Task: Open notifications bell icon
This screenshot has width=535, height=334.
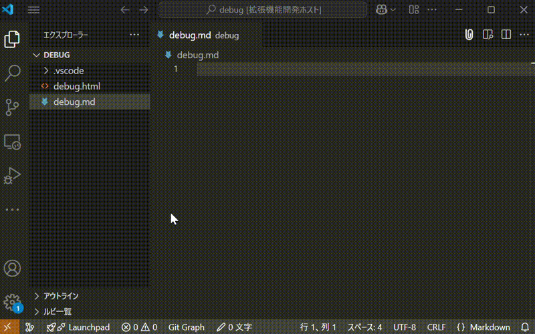Action: click(x=525, y=327)
